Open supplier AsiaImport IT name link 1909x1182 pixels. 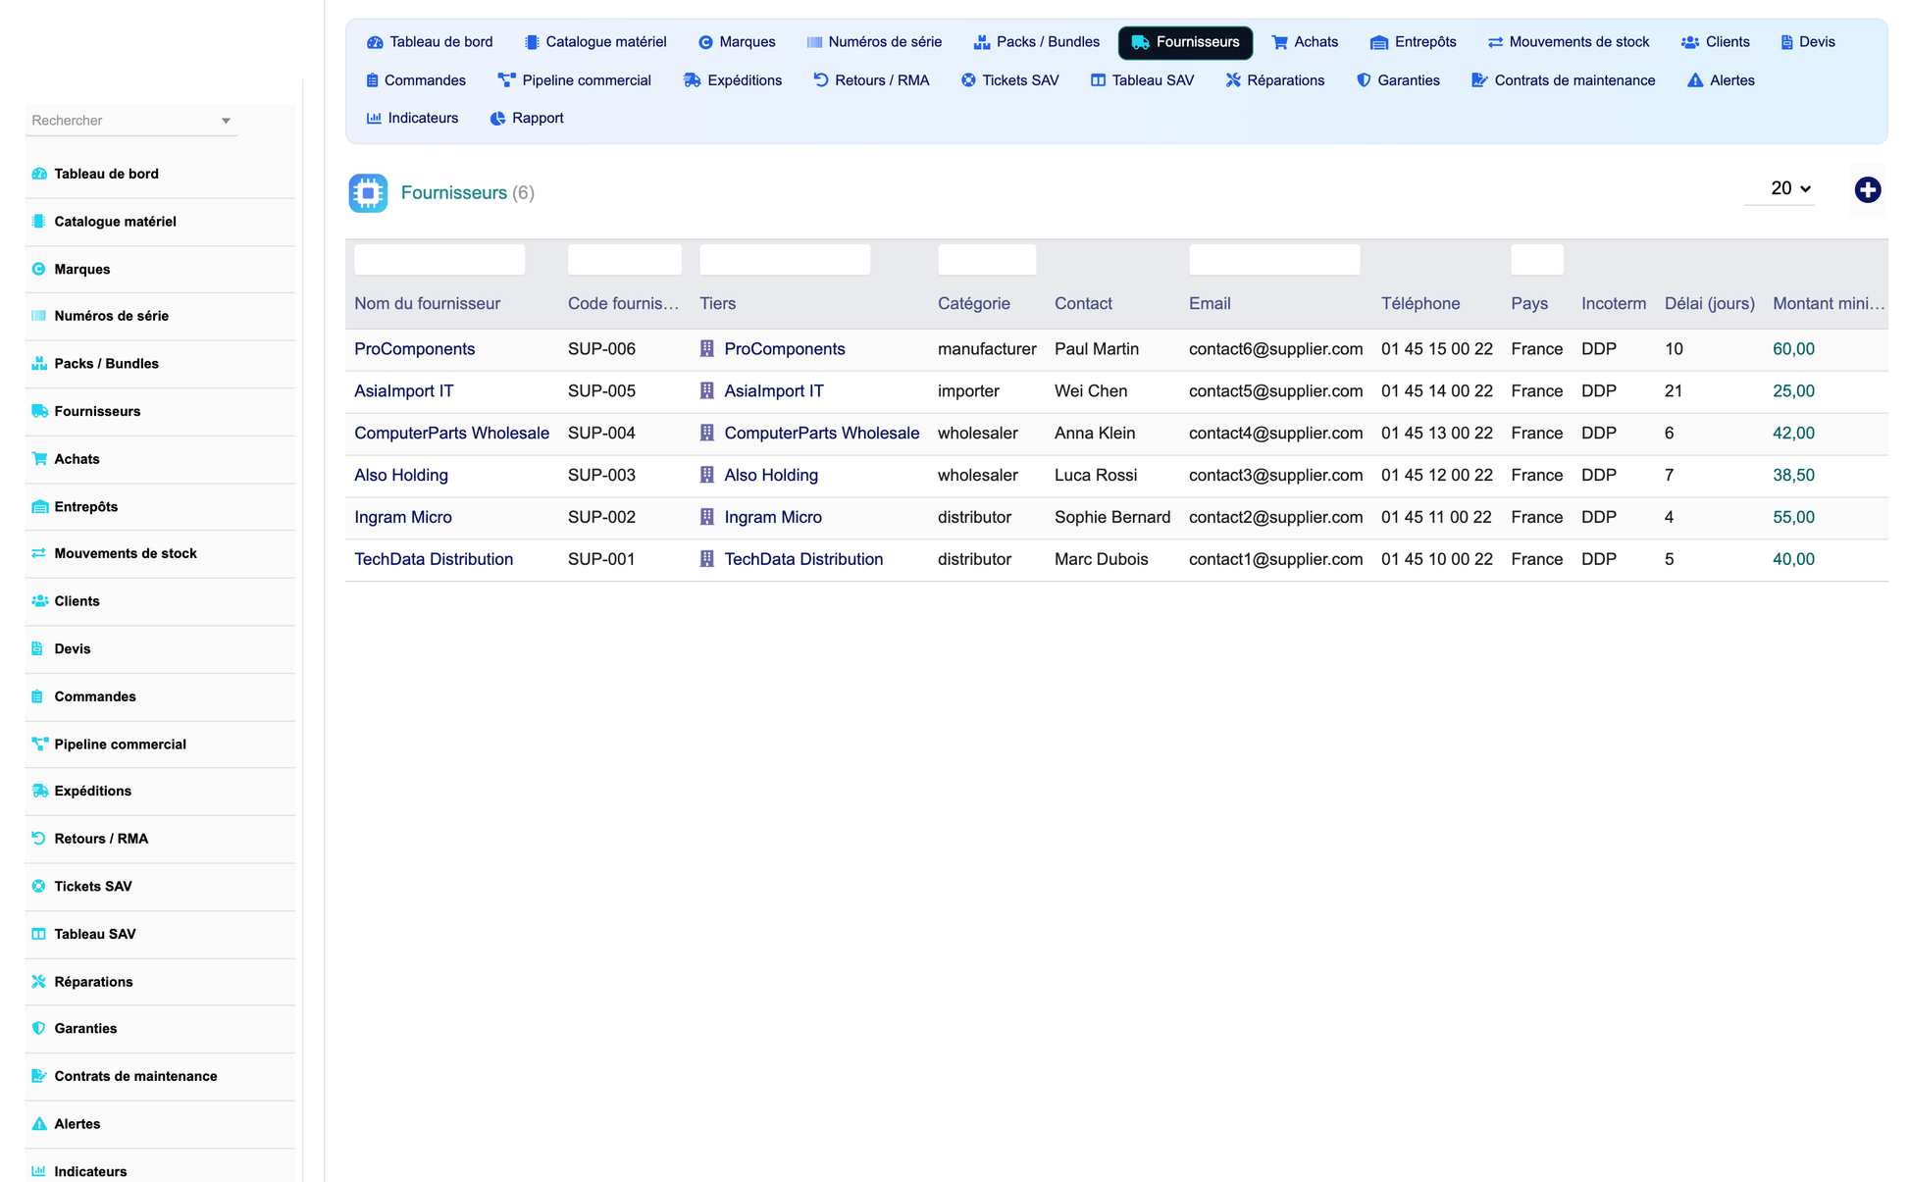[403, 390]
